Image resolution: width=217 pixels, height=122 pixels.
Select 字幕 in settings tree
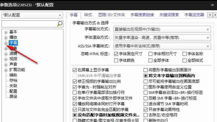[13, 43]
